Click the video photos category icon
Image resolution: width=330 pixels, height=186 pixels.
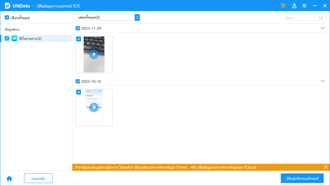tap(14, 39)
